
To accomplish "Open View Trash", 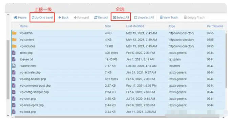I will (x=169, y=18).
